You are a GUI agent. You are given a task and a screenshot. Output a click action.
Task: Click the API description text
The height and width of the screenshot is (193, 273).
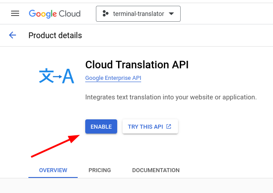pyautogui.click(x=171, y=97)
